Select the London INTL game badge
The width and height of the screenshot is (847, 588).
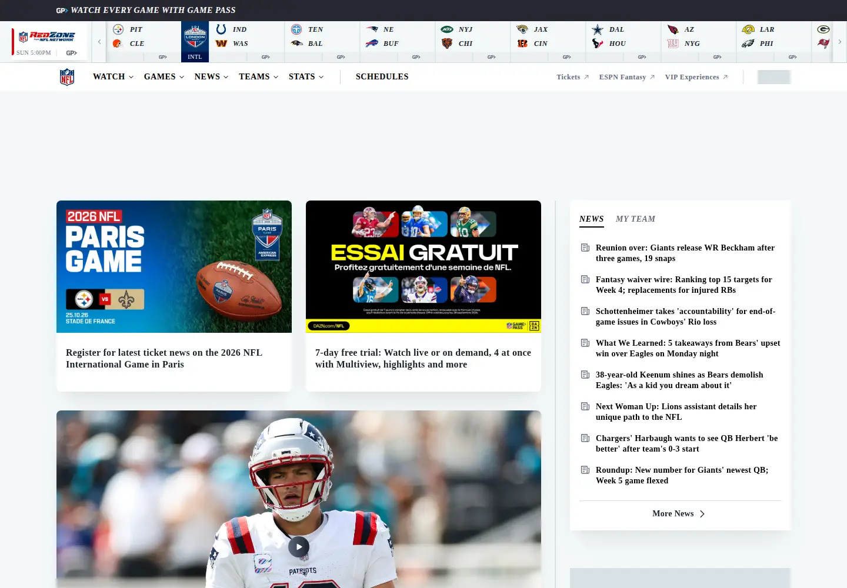195,42
